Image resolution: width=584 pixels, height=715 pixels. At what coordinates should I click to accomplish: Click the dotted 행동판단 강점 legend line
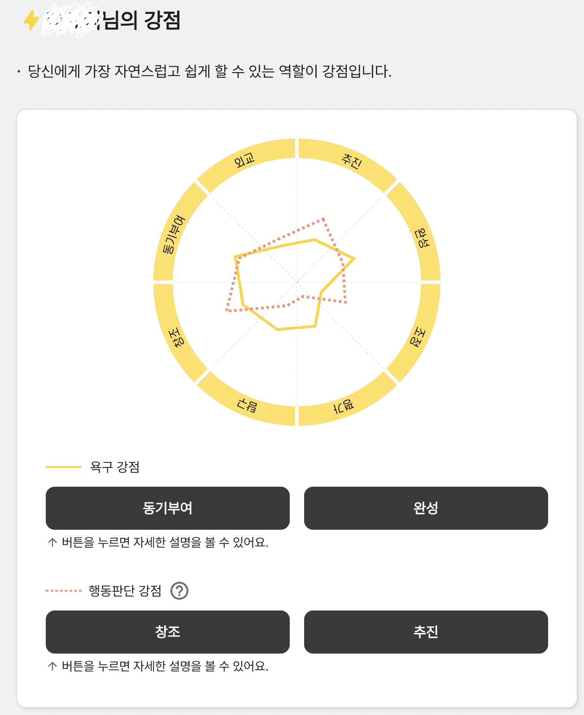(63, 591)
